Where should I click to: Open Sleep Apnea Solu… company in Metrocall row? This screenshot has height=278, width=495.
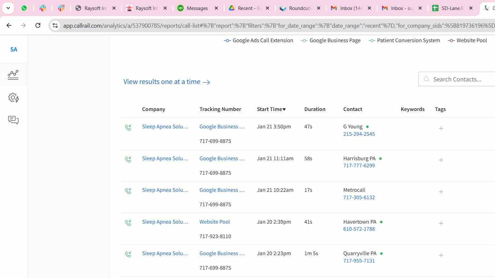(x=165, y=190)
